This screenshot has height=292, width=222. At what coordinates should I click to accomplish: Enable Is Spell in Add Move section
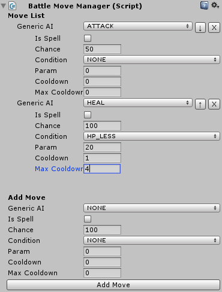click(x=88, y=219)
